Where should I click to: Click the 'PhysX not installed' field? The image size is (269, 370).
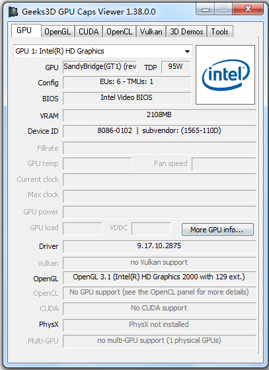(159, 325)
